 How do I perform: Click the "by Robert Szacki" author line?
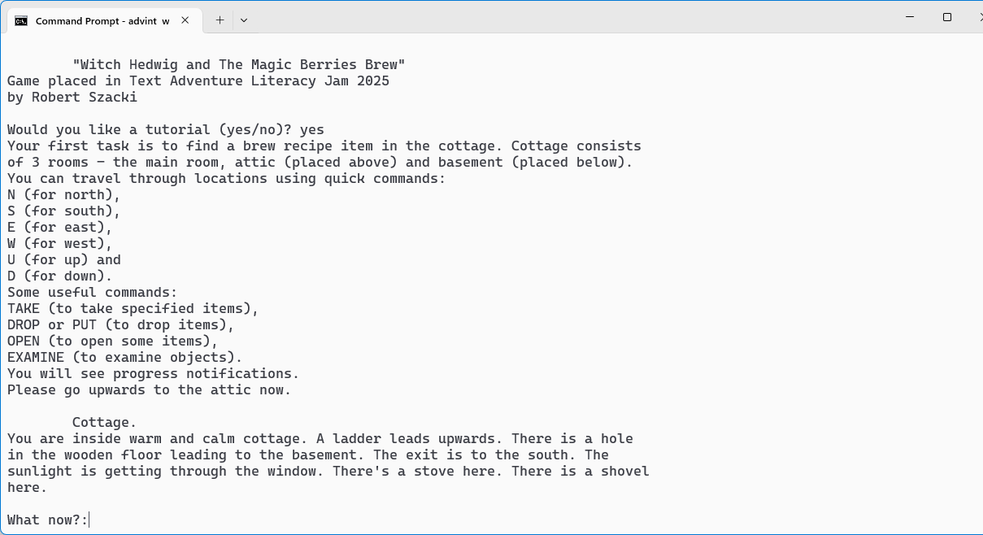[x=72, y=97]
